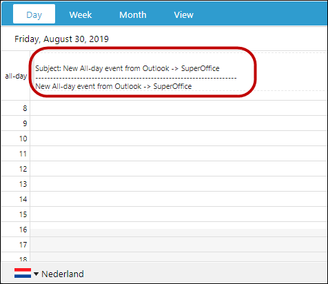Select the 11 o'clock time slot
This screenshot has height=284, width=328.
178,154
